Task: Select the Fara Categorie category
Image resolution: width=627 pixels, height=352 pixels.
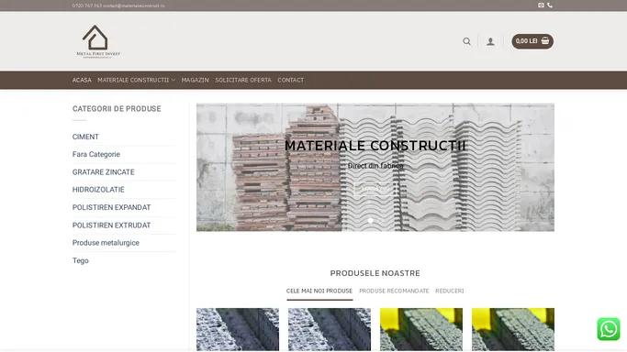Action: pyautogui.click(x=96, y=154)
